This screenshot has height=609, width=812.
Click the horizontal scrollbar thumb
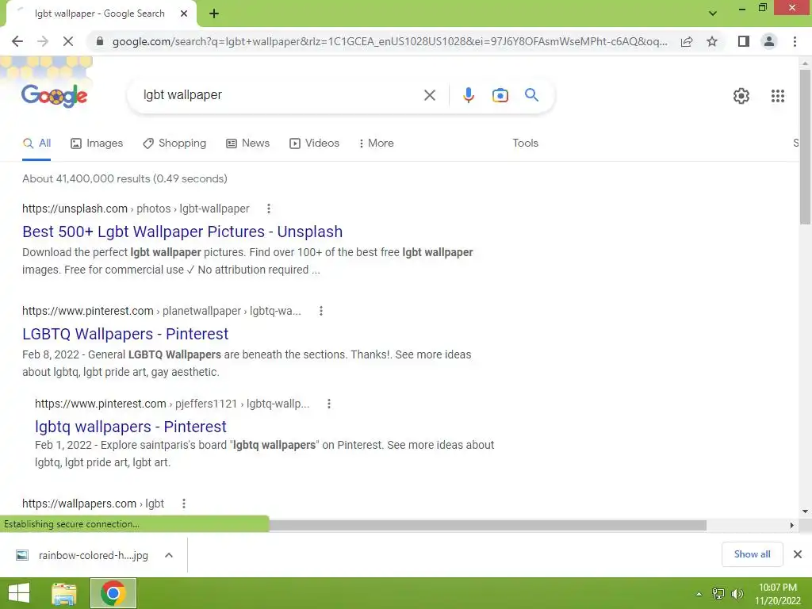[488, 525]
